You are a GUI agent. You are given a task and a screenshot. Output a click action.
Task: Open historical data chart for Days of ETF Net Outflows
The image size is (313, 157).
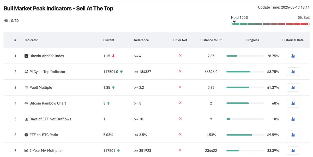coord(293,119)
